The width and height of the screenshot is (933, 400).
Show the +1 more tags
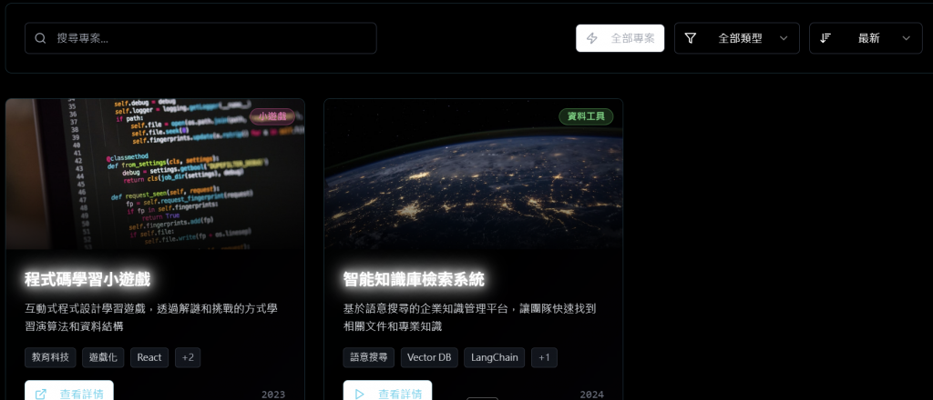click(x=545, y=358)
